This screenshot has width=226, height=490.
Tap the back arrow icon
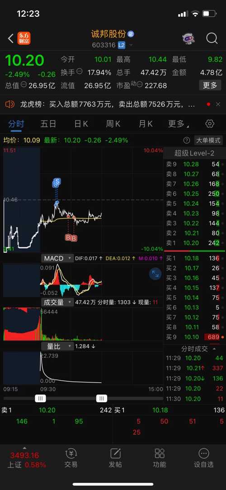[x=10, y=38]
